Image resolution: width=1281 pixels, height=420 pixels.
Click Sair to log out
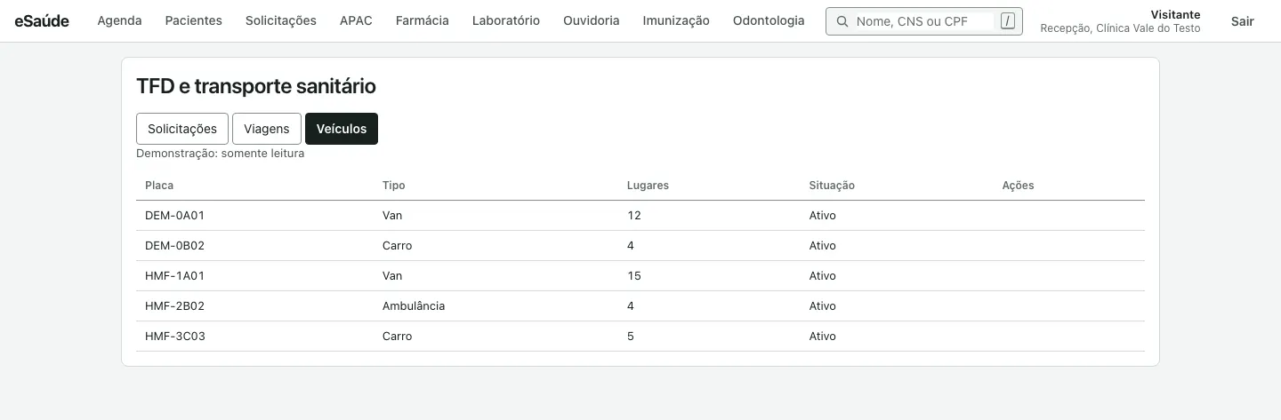1243,20
